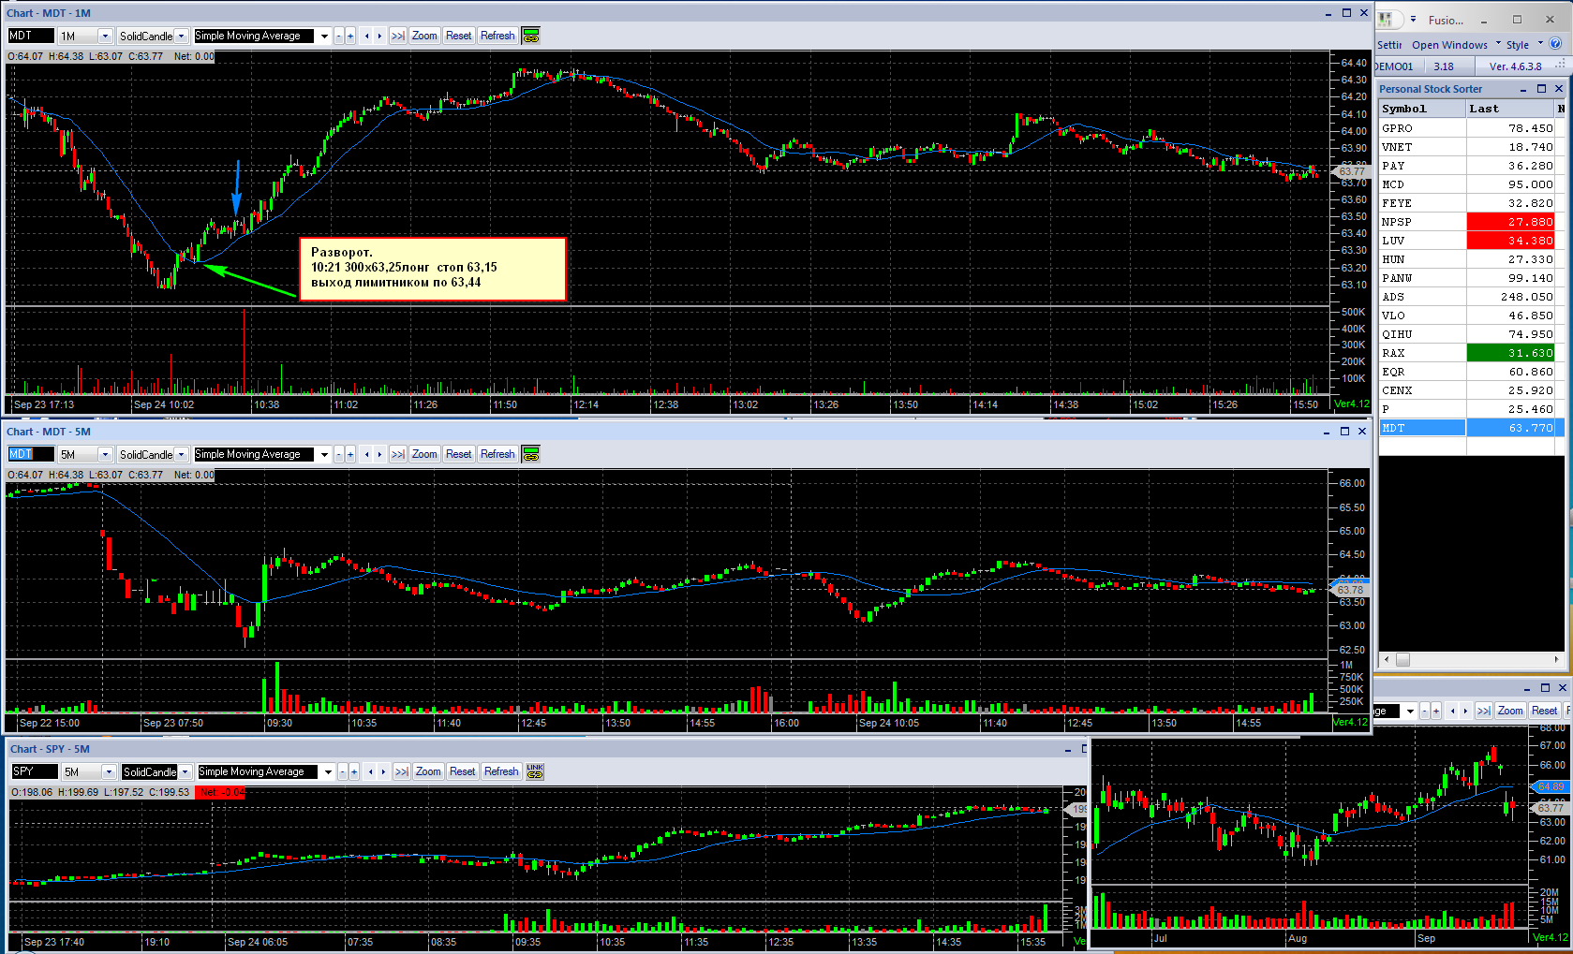Click Reset button in MDT 1M chart
Viewport: 1573px width, 954px height.
(x=459, y=36)
